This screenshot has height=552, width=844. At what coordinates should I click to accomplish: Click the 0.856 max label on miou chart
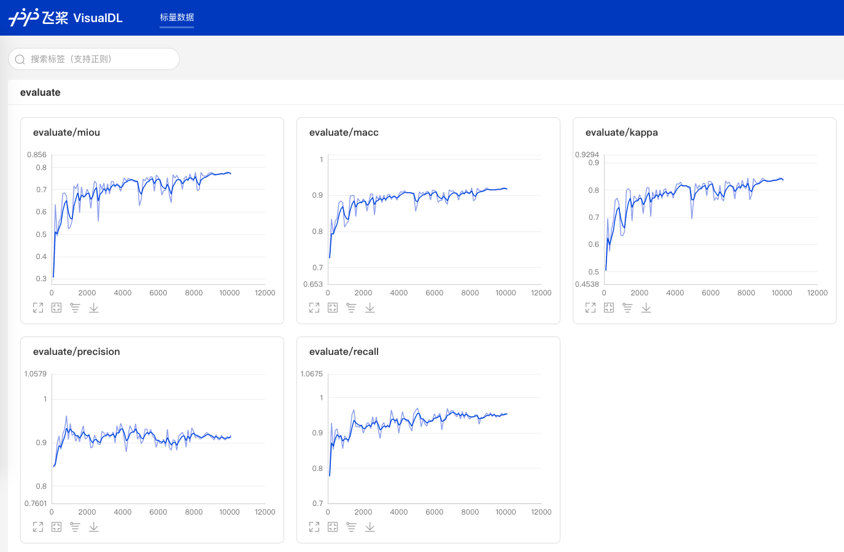tap(37, 155)
